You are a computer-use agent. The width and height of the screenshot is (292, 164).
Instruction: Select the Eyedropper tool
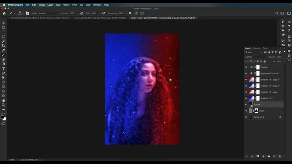pyautogui.click(x=3, y=51)
